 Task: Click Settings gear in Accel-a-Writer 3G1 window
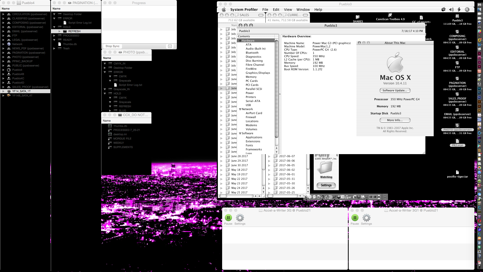[367, 218]
